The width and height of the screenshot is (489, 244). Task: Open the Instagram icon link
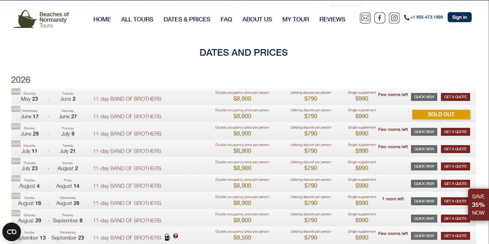tap(394, 18)
